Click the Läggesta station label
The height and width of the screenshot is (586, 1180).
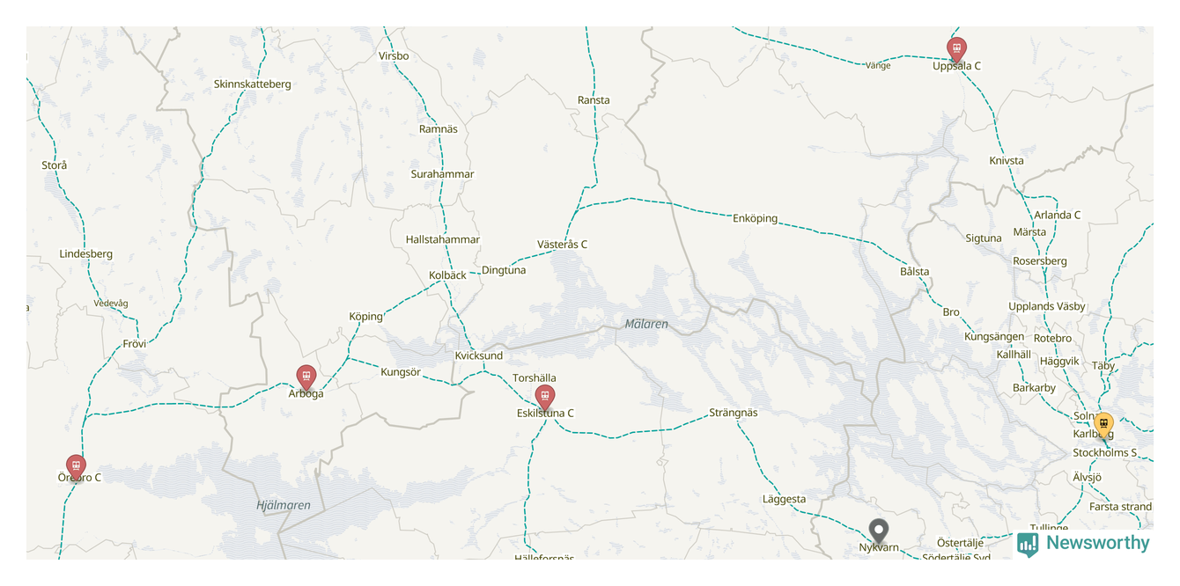tap(784, 500)
